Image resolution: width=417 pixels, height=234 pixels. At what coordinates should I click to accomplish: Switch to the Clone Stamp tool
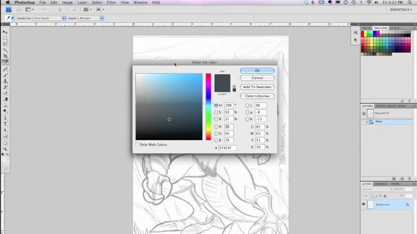[x=6, y=82]
